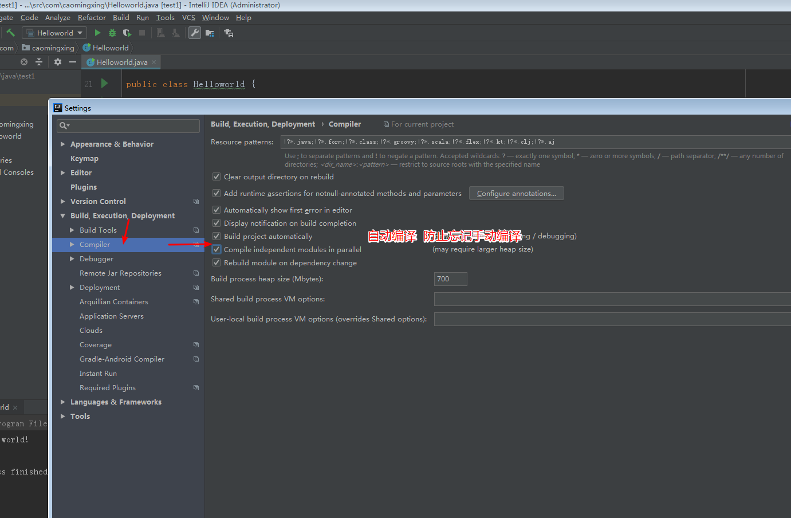Screen dimensions: 791x518
Task: Expand the Build Tools node
Action: point(72,230)
